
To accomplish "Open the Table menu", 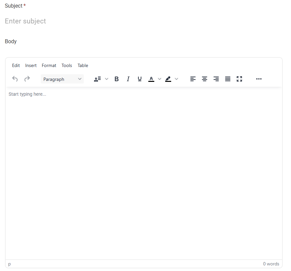I will (83, 65).
